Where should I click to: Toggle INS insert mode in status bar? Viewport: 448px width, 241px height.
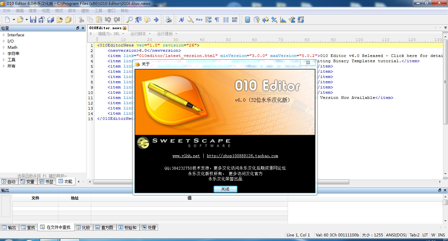(x=441, y=235)
